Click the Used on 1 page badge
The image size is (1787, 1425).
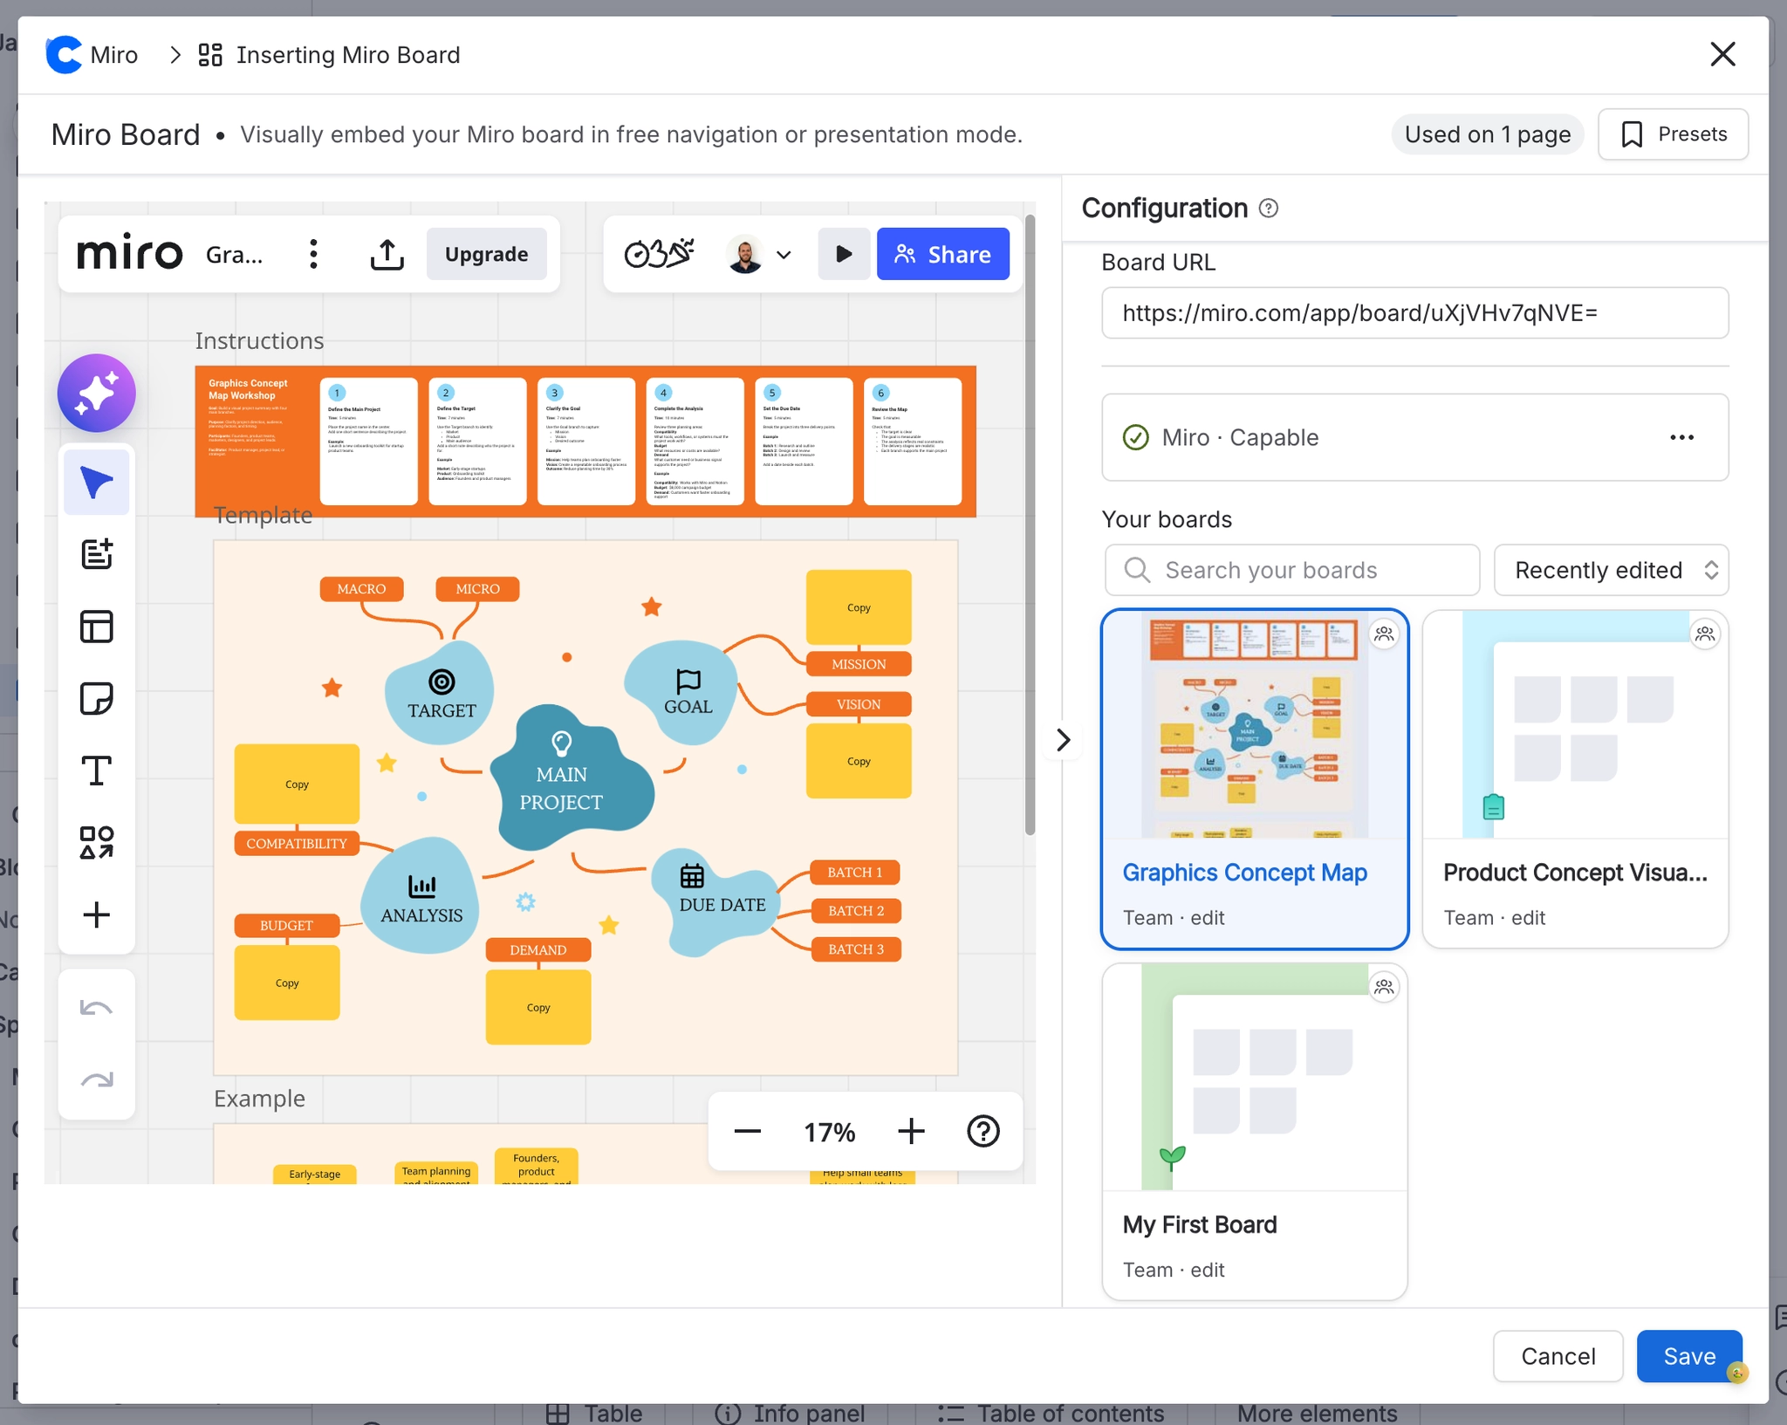click(x=1488, y=134)
